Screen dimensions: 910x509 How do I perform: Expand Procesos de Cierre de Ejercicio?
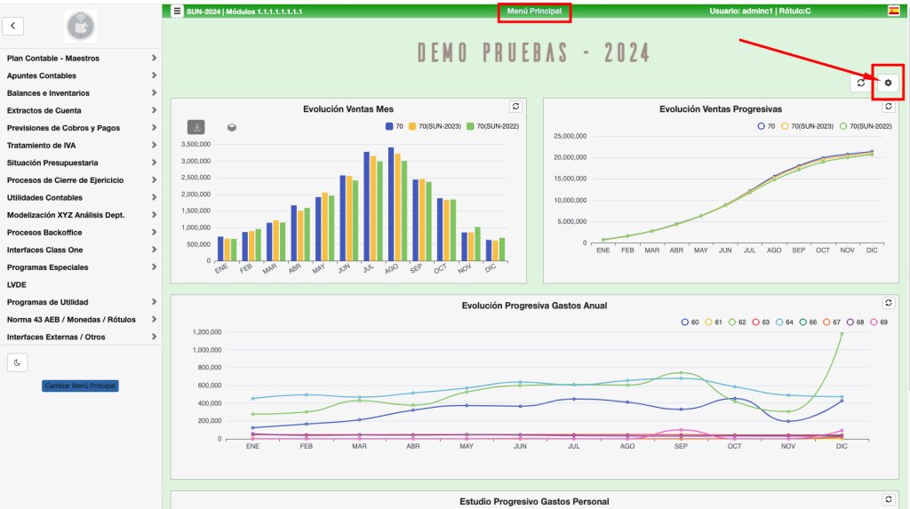80,180
